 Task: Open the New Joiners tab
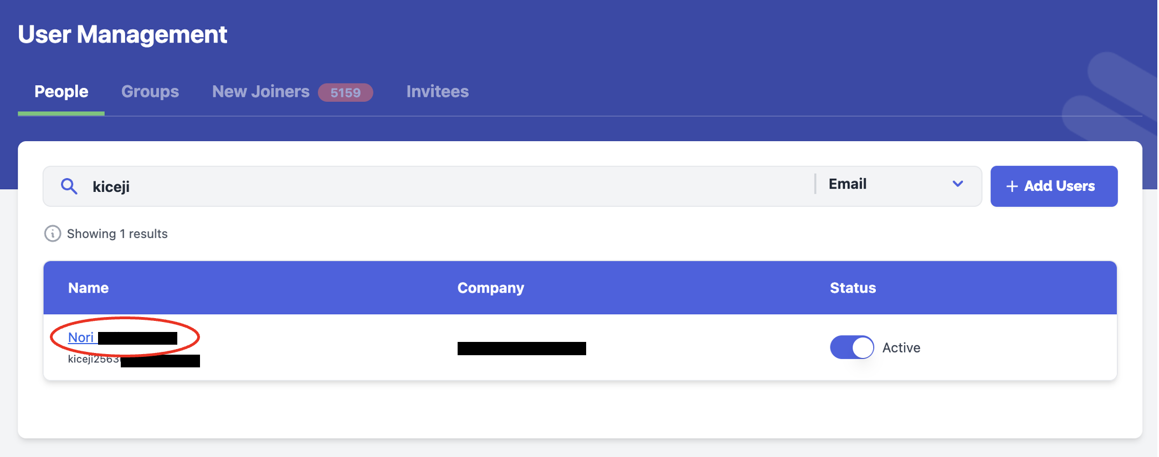click(260, 91)
